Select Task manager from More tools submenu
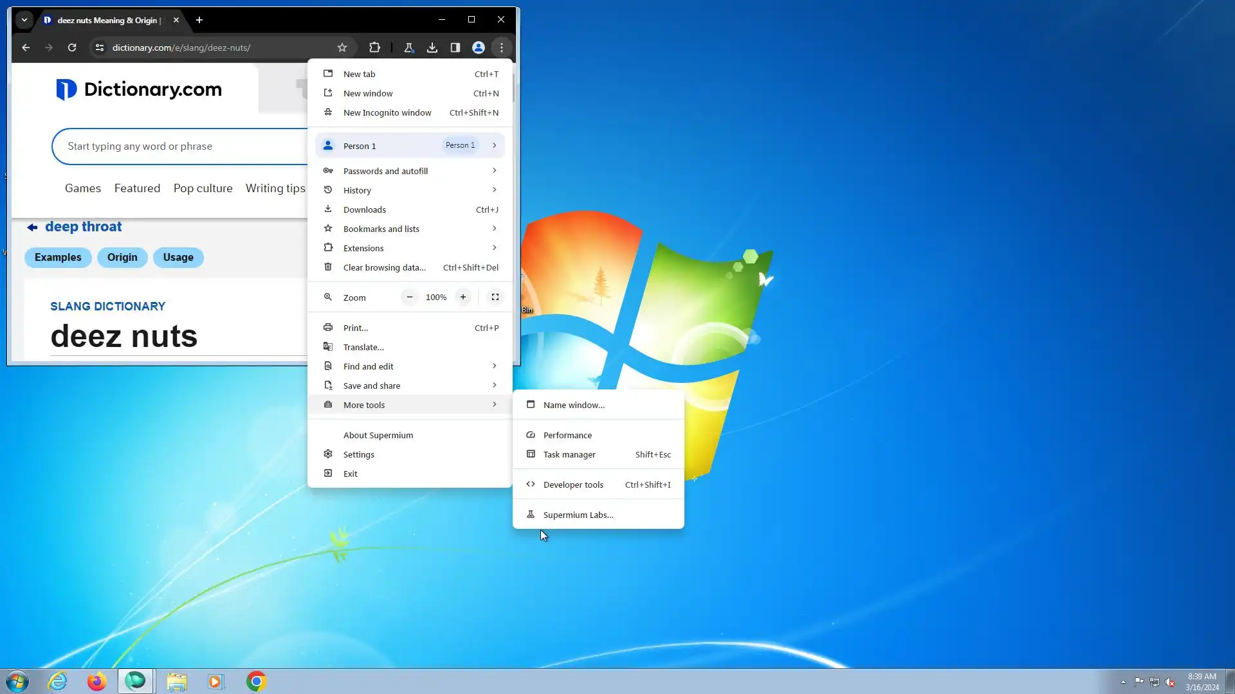The width and height of the screenshot is (1235, 694). click(569, 454)
